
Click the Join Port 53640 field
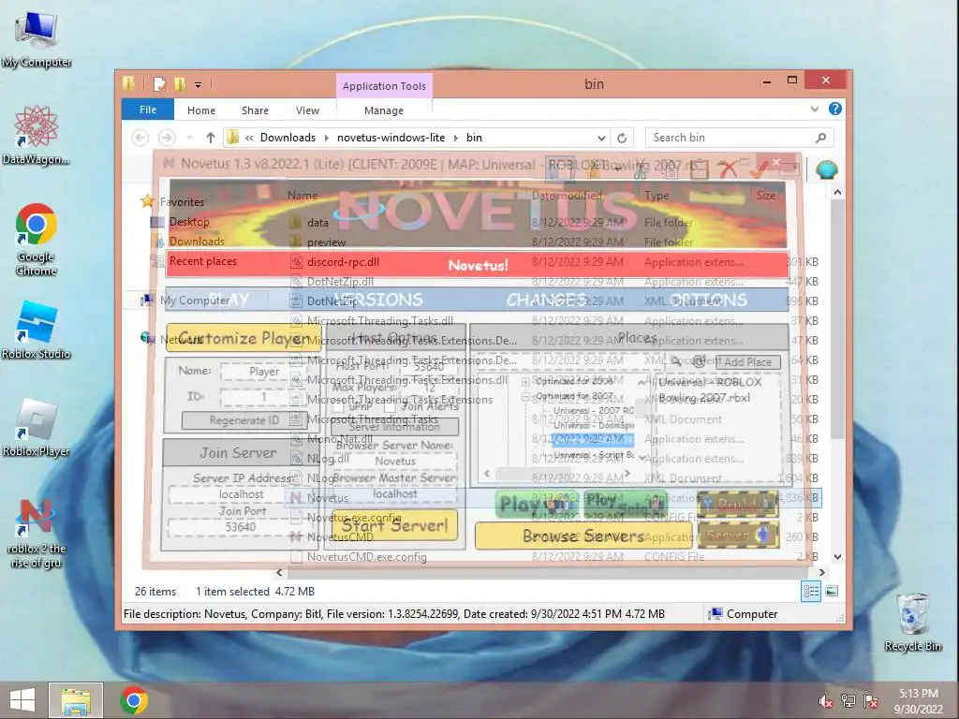pos(241,527)
